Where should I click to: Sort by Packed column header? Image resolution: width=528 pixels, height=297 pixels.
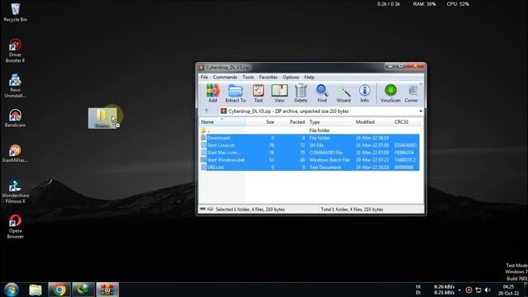pos(292,122)
